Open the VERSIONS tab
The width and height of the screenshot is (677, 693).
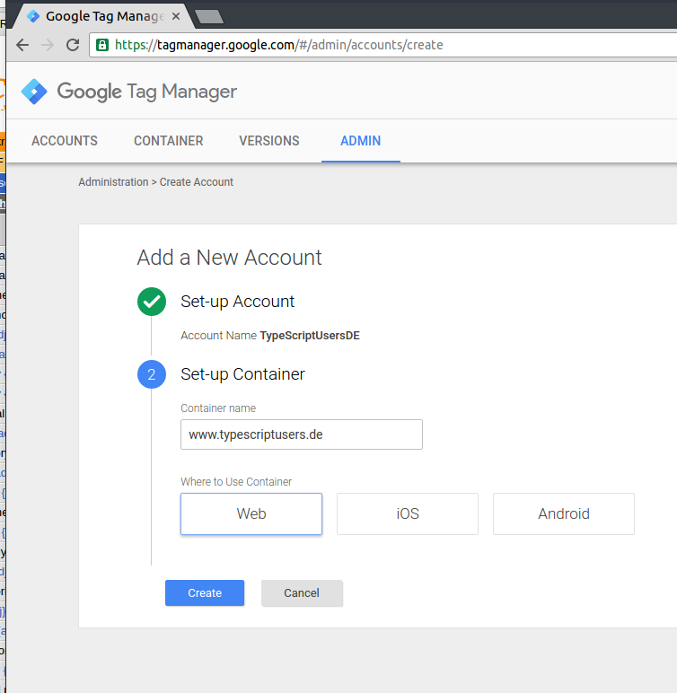click(x=269, y=141)
